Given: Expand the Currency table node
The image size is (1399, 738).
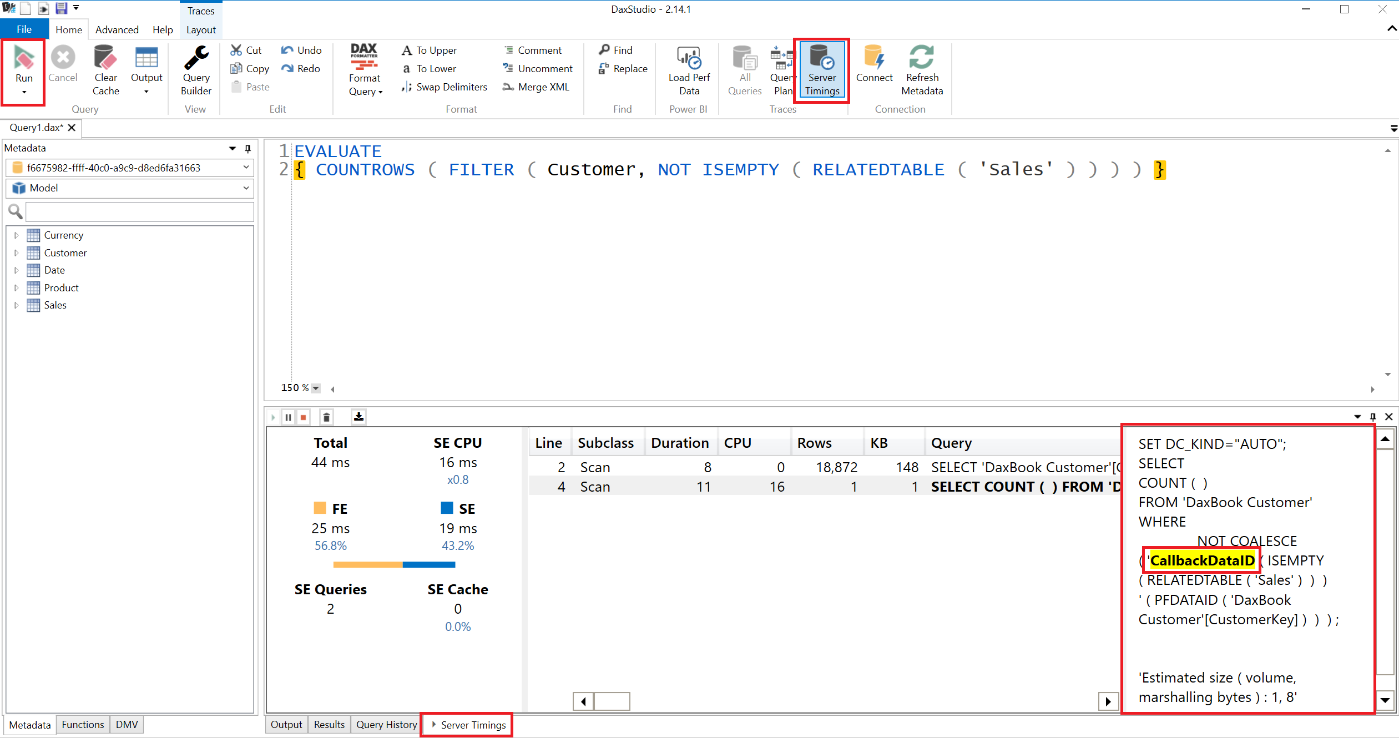Looking at the screenshot, I should 16,235.
